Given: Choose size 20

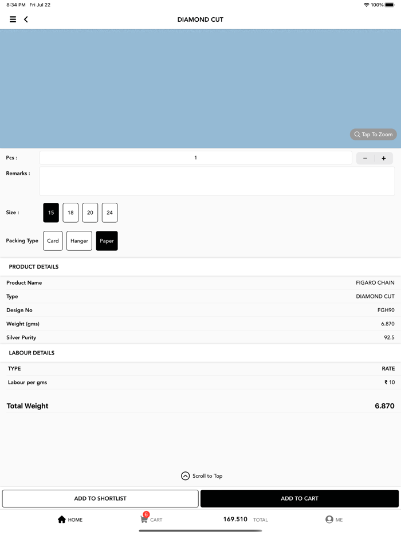Looking at the screenshot, I should (x=90, y=213).
